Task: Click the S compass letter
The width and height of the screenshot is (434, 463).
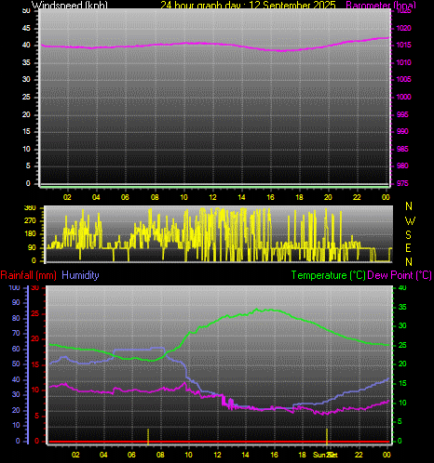Action: click(409, 235)
